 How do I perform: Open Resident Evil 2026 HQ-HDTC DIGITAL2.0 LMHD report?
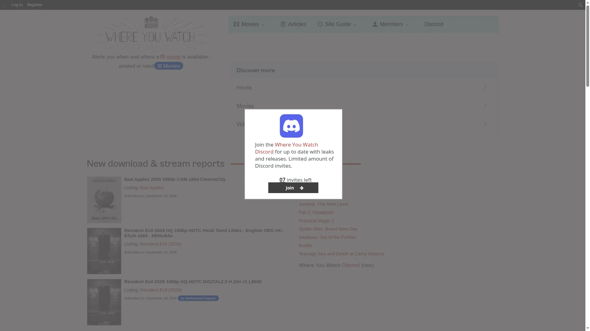pyautogui.click(x=193, y=282)
